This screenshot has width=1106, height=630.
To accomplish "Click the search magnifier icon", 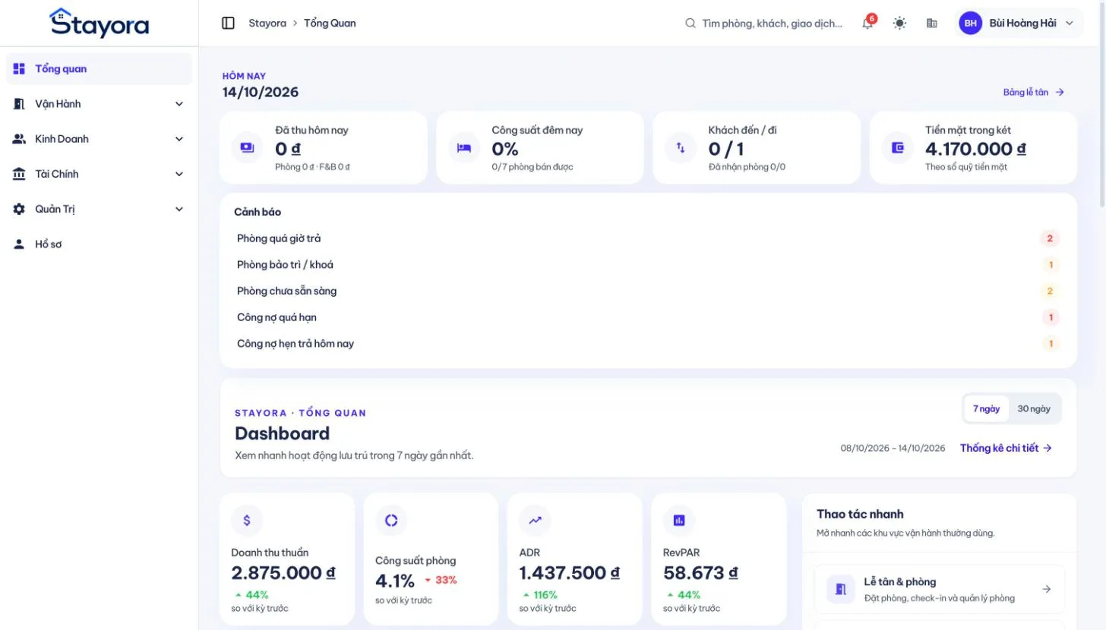I will click(690, 24).
